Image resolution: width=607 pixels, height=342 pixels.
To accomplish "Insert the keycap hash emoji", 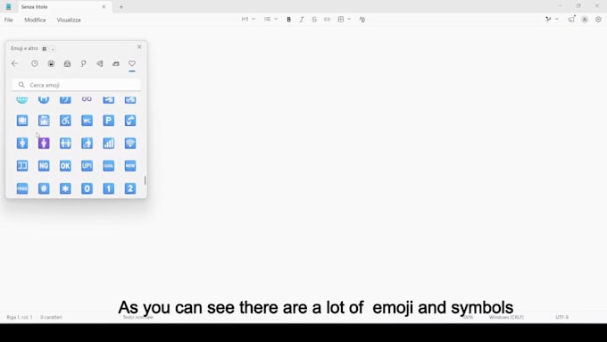I will [44, 188].
